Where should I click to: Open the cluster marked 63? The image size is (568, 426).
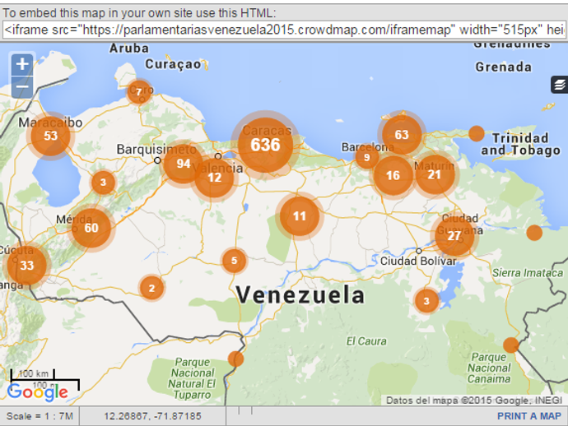[402, 135]
